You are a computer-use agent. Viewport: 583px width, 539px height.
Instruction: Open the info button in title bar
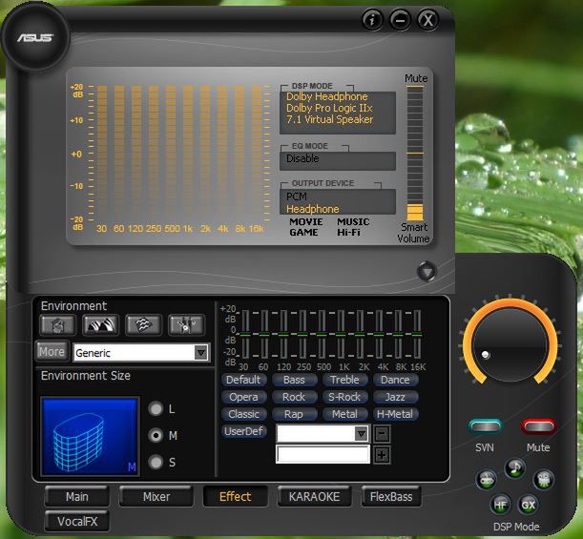point(372,20)
